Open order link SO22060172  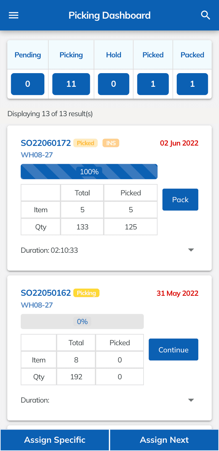(46, 143)
